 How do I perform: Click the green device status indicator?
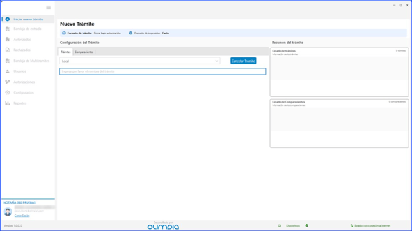coord(307,225)
